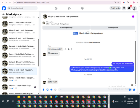Open the account profile menu

(x=134, y=8)
